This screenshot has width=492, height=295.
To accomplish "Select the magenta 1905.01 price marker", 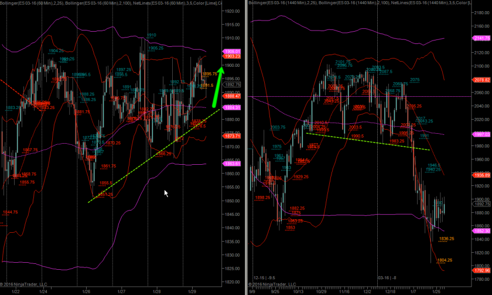I will click(231, 52).
